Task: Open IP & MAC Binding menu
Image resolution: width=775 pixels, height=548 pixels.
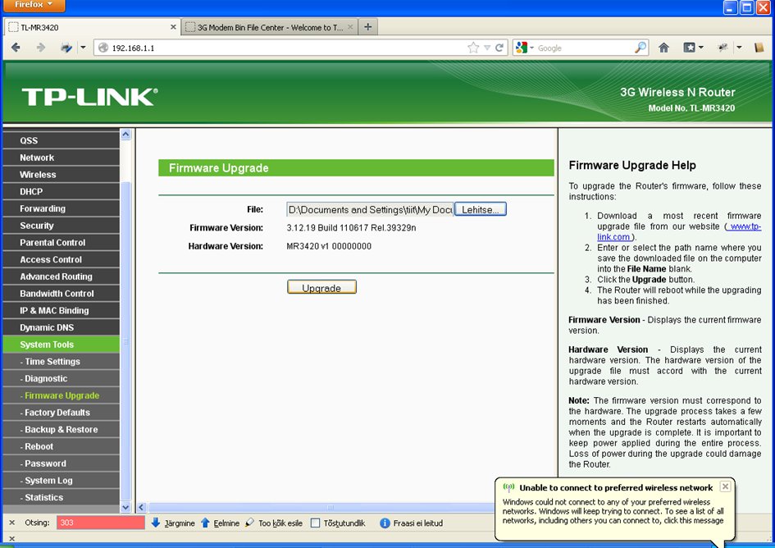Action: tap(62, 310)
